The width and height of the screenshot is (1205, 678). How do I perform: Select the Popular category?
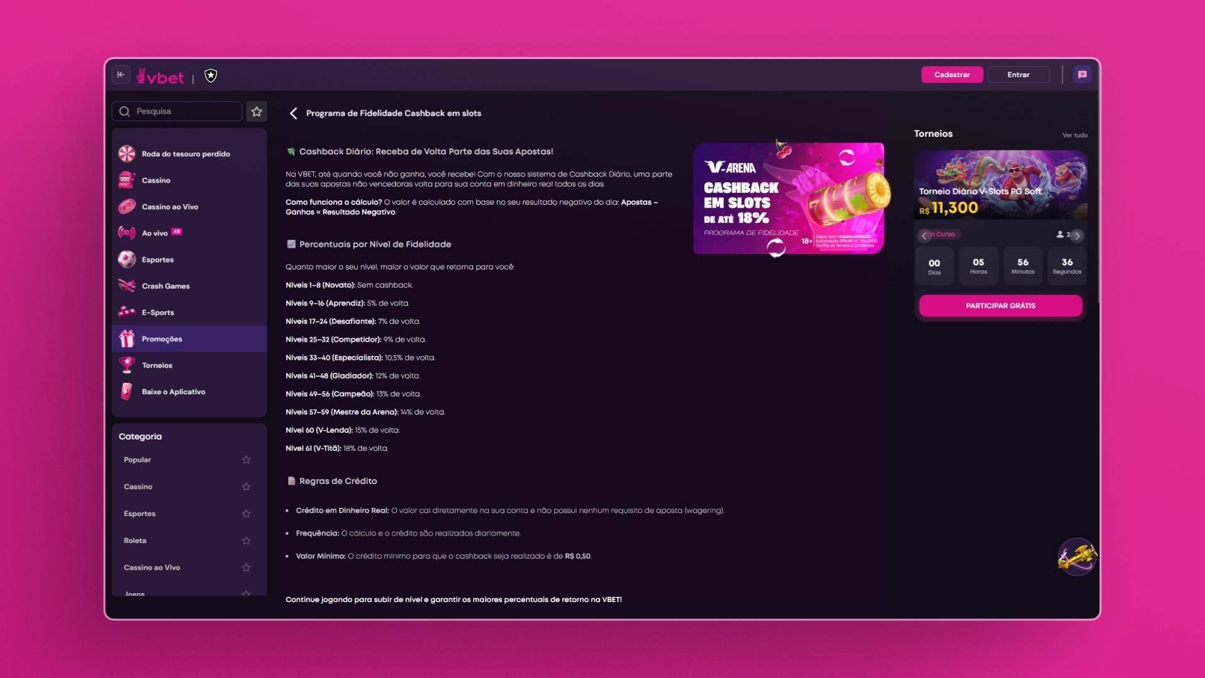click(x=137, y=460)
